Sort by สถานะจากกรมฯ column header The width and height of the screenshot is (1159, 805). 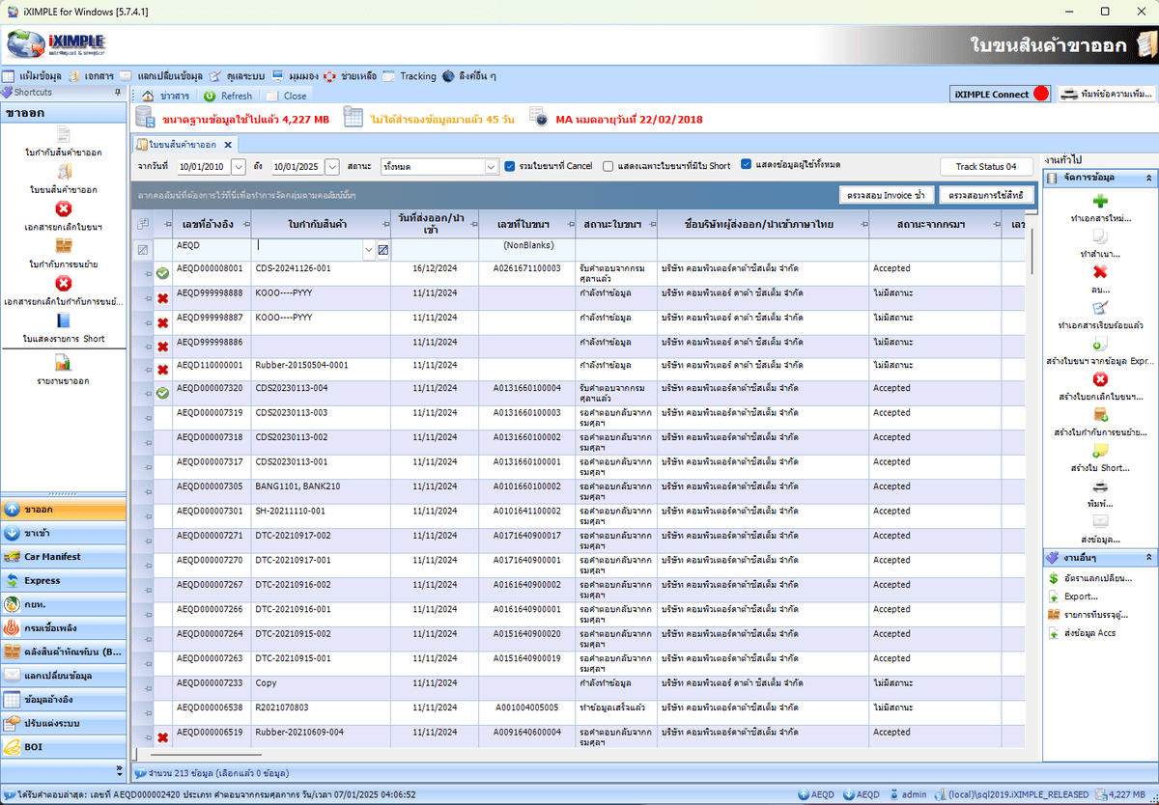tap(935, 224)
